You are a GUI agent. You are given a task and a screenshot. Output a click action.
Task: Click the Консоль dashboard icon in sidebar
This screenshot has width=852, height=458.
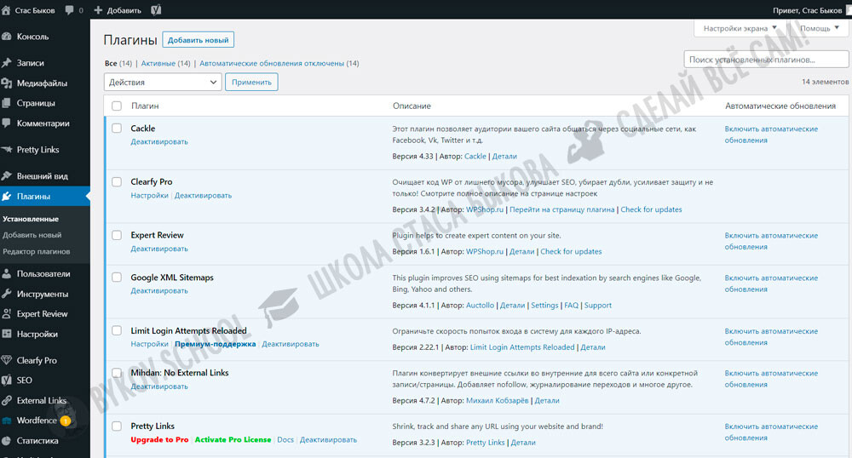7,37
